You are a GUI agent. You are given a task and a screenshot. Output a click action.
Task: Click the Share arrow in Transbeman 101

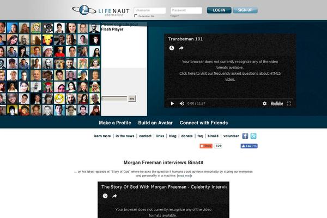tap(181, 48)
